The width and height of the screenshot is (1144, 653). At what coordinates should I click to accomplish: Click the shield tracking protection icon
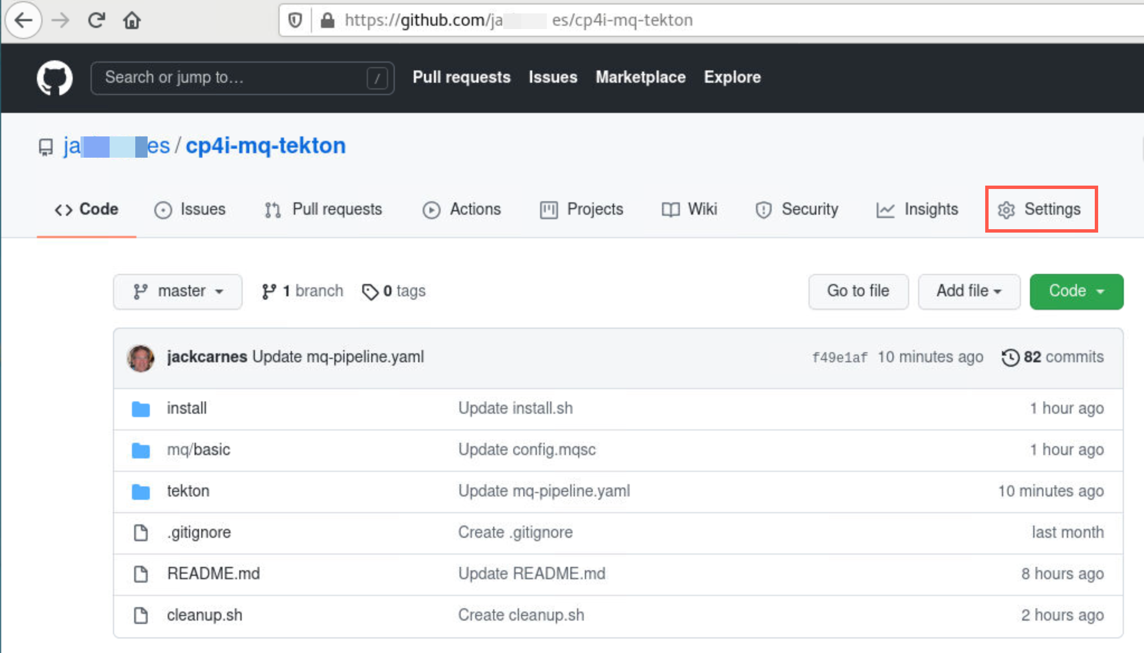click(295, 20)
